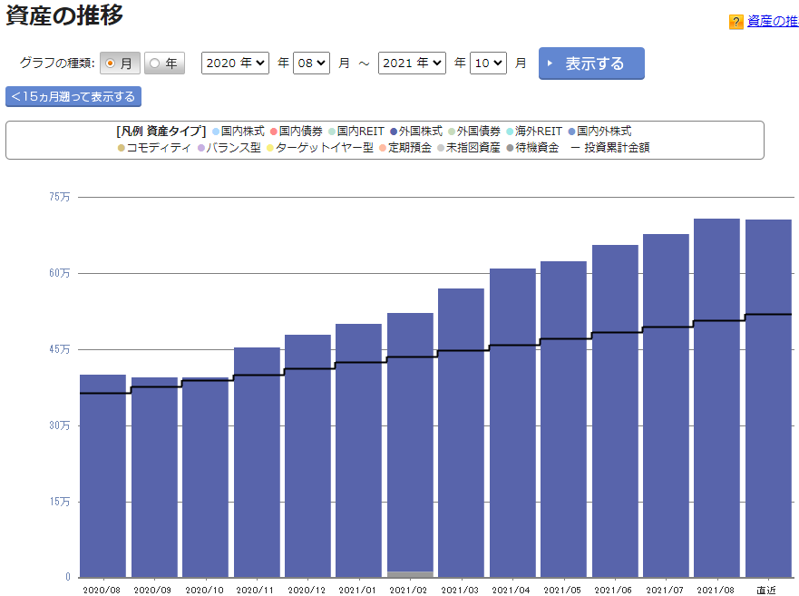Screen dimensions: 799x596
Task: Select the 月 graph type radio button
Action: 110,64
